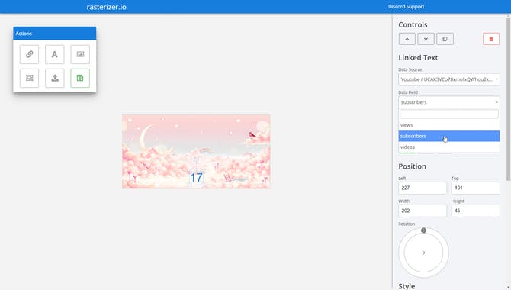Focus the dropdown search box

pos(448,114)
